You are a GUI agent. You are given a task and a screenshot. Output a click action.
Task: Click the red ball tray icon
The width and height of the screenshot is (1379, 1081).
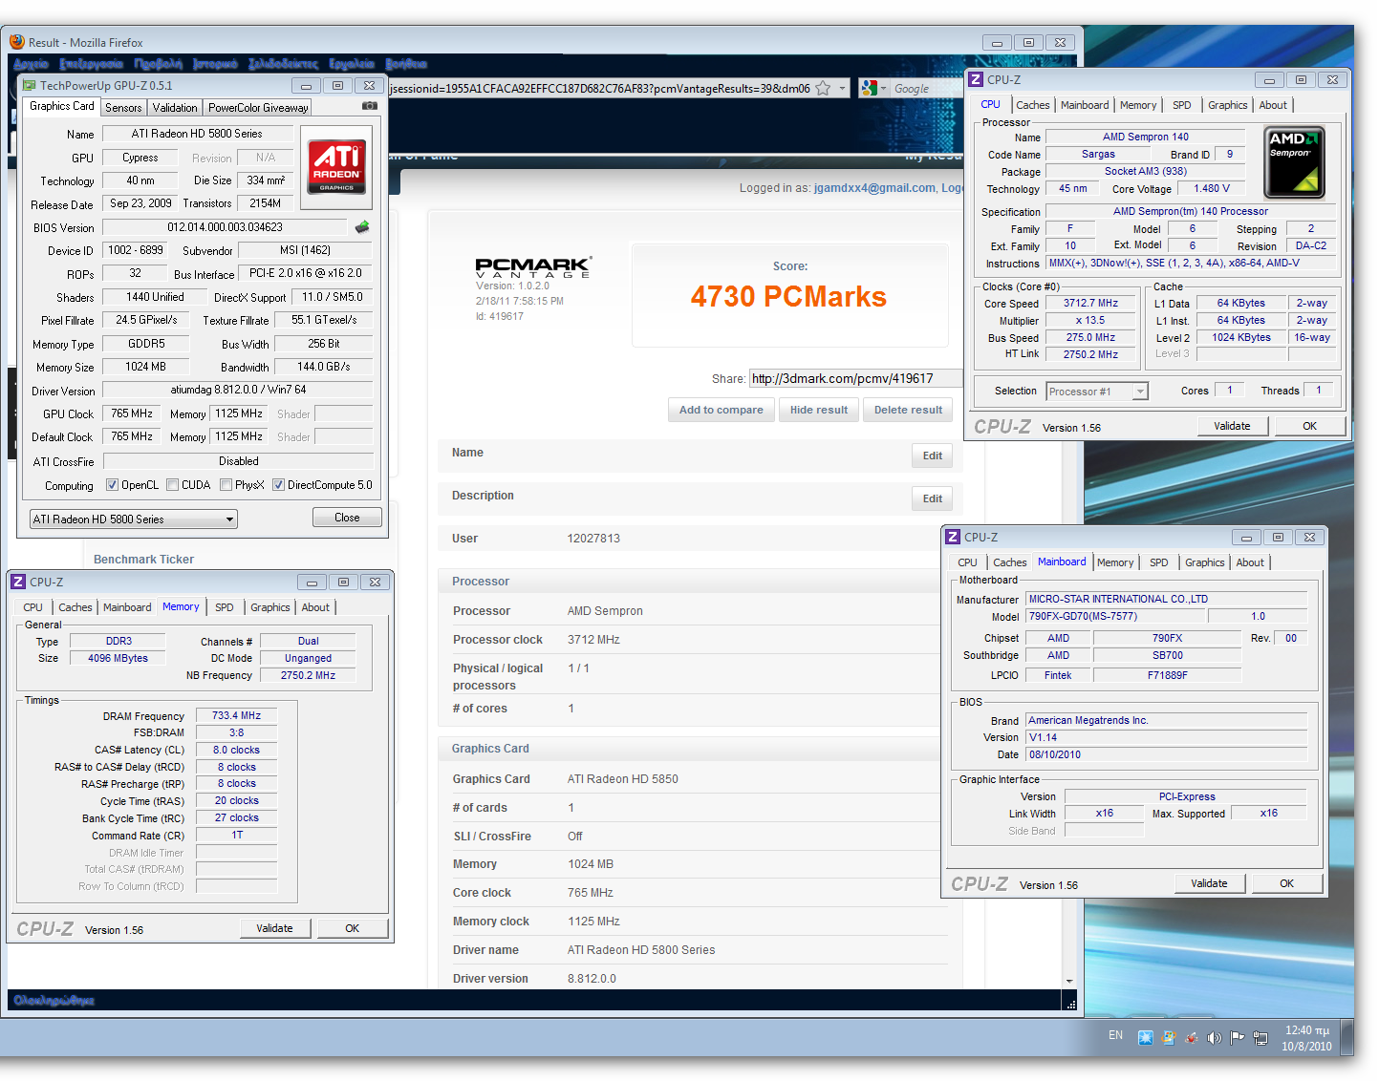(1191, 1038)
